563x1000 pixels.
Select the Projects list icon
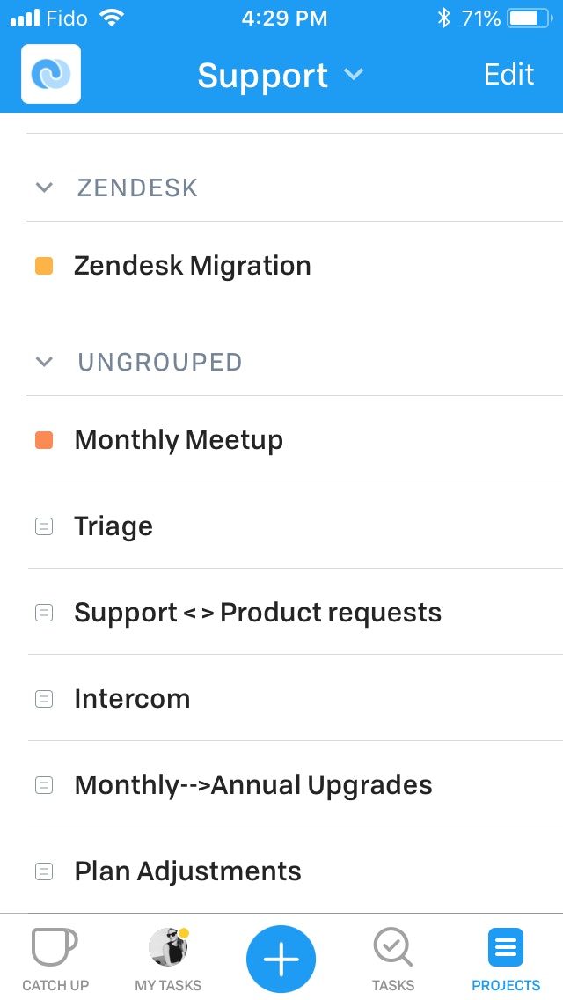506,947
